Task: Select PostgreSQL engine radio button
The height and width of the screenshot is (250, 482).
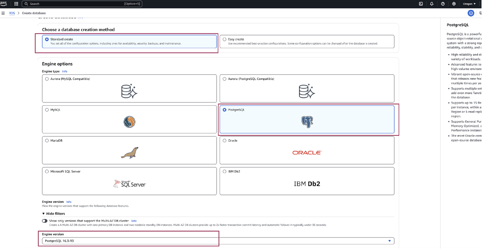Action: click(x=225, y=110)
